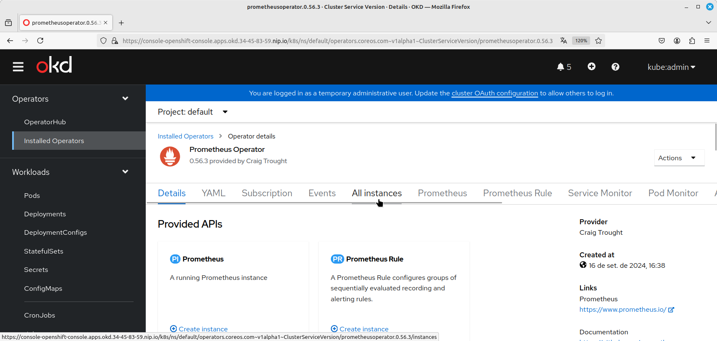Click the page vertical scrollbar
717x341 pixels.
(715, 137)
